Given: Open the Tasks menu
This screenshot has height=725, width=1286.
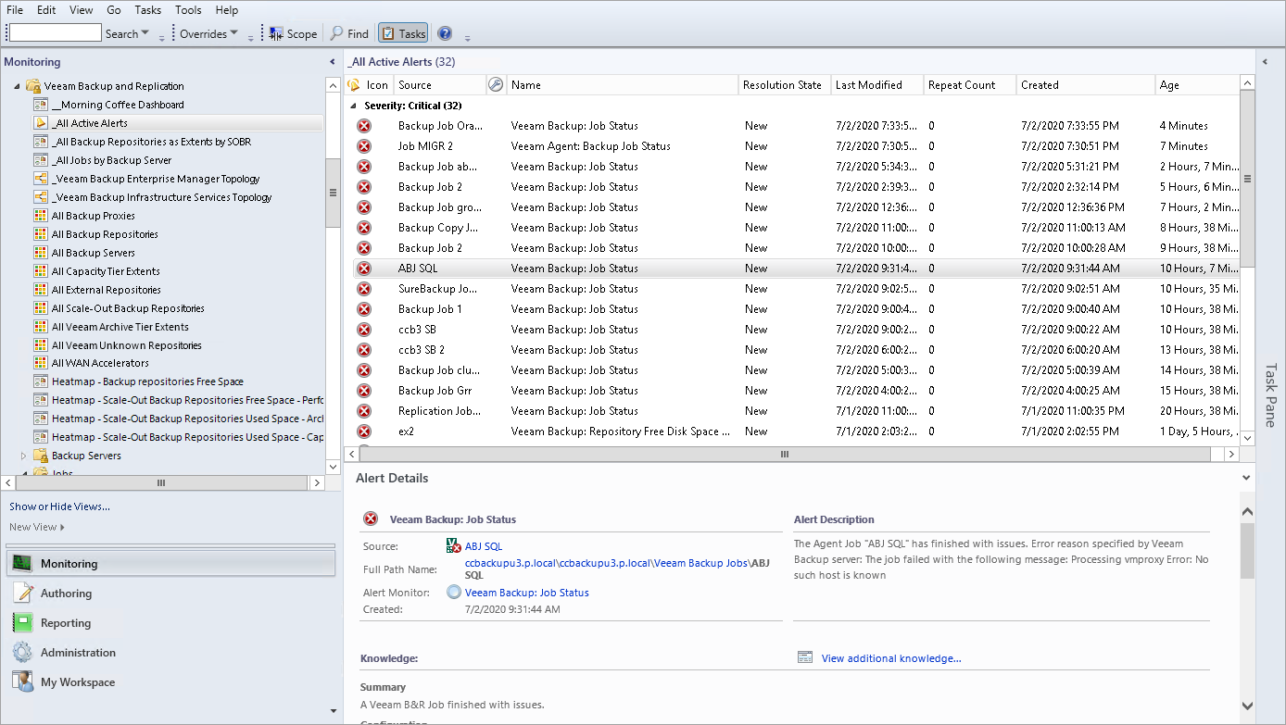Looking at the screenshot, I should coord(147,10).
